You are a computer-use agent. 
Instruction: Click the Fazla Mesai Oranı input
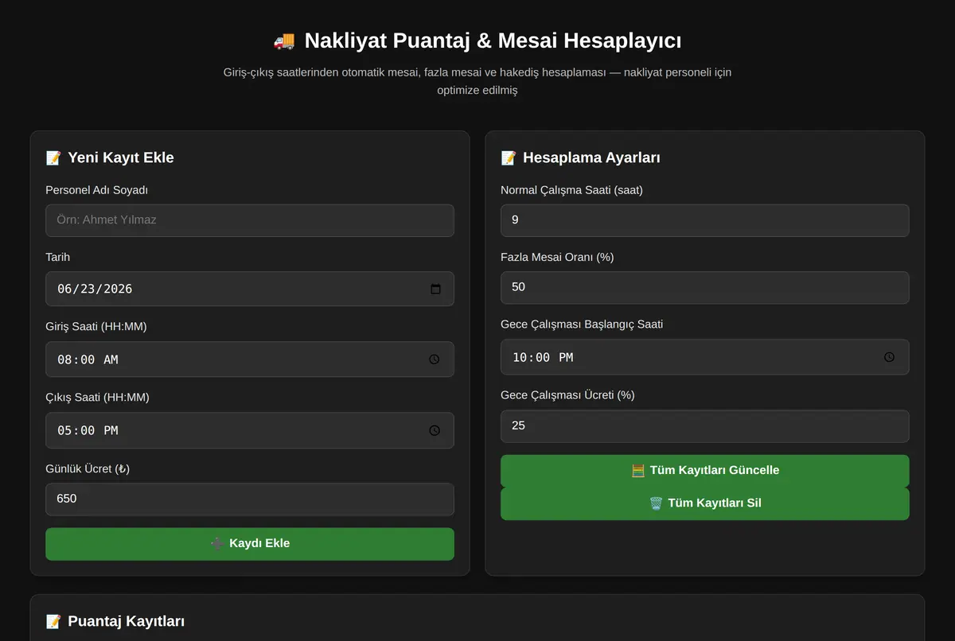click(705, 287)
